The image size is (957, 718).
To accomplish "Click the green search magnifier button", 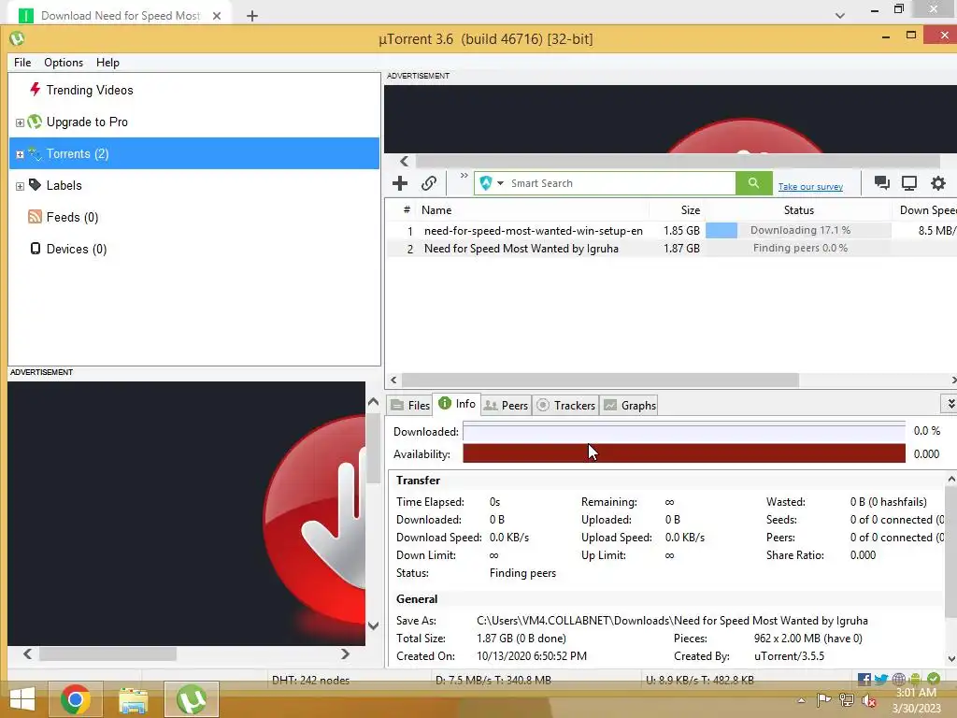I will pos(754,183).
